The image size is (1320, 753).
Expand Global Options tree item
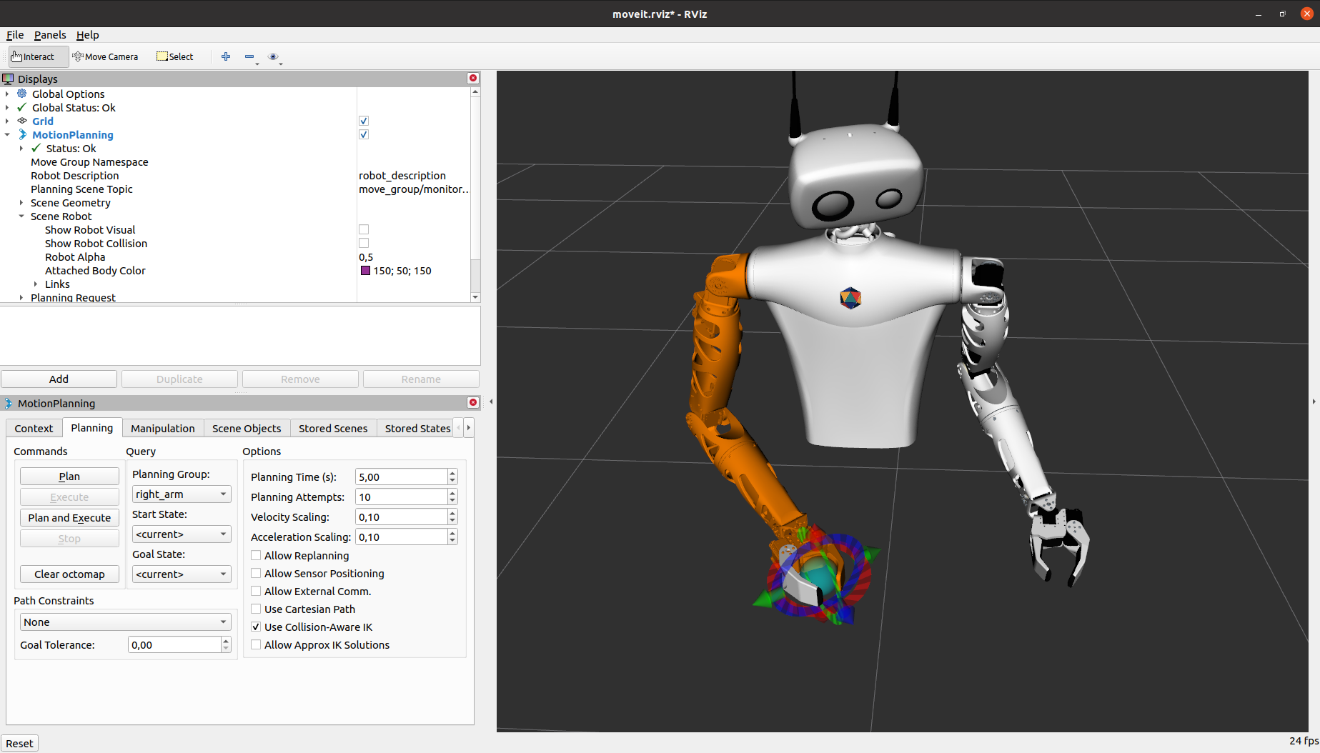tap(7, 94)
